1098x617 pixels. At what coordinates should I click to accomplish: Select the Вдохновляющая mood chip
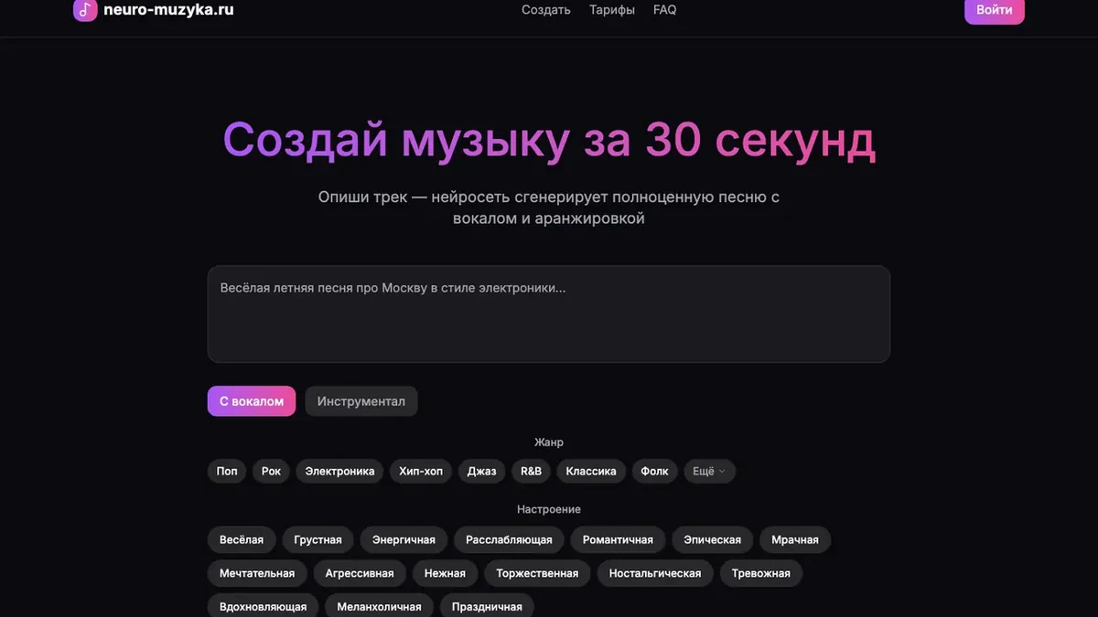pyautogui.click(x=263, y=607)
